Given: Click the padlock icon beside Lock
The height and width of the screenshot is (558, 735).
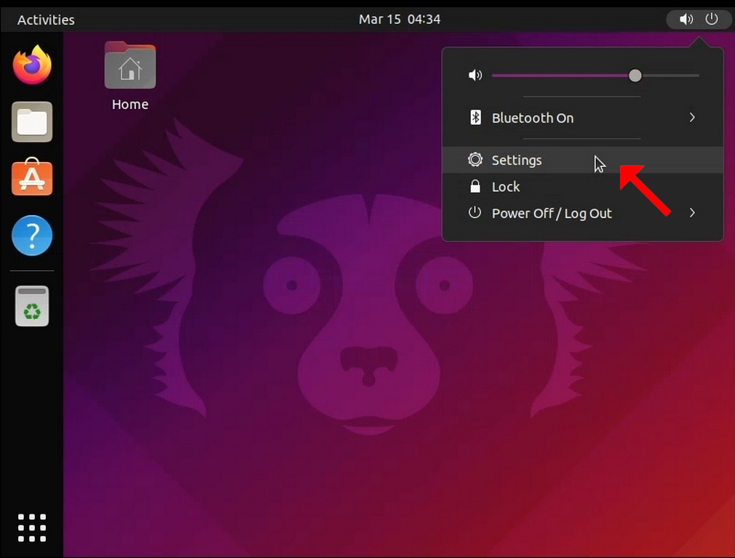Looking at the screenshot, I should (475, 186).
